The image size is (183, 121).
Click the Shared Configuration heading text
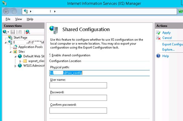tap(86, 29)
